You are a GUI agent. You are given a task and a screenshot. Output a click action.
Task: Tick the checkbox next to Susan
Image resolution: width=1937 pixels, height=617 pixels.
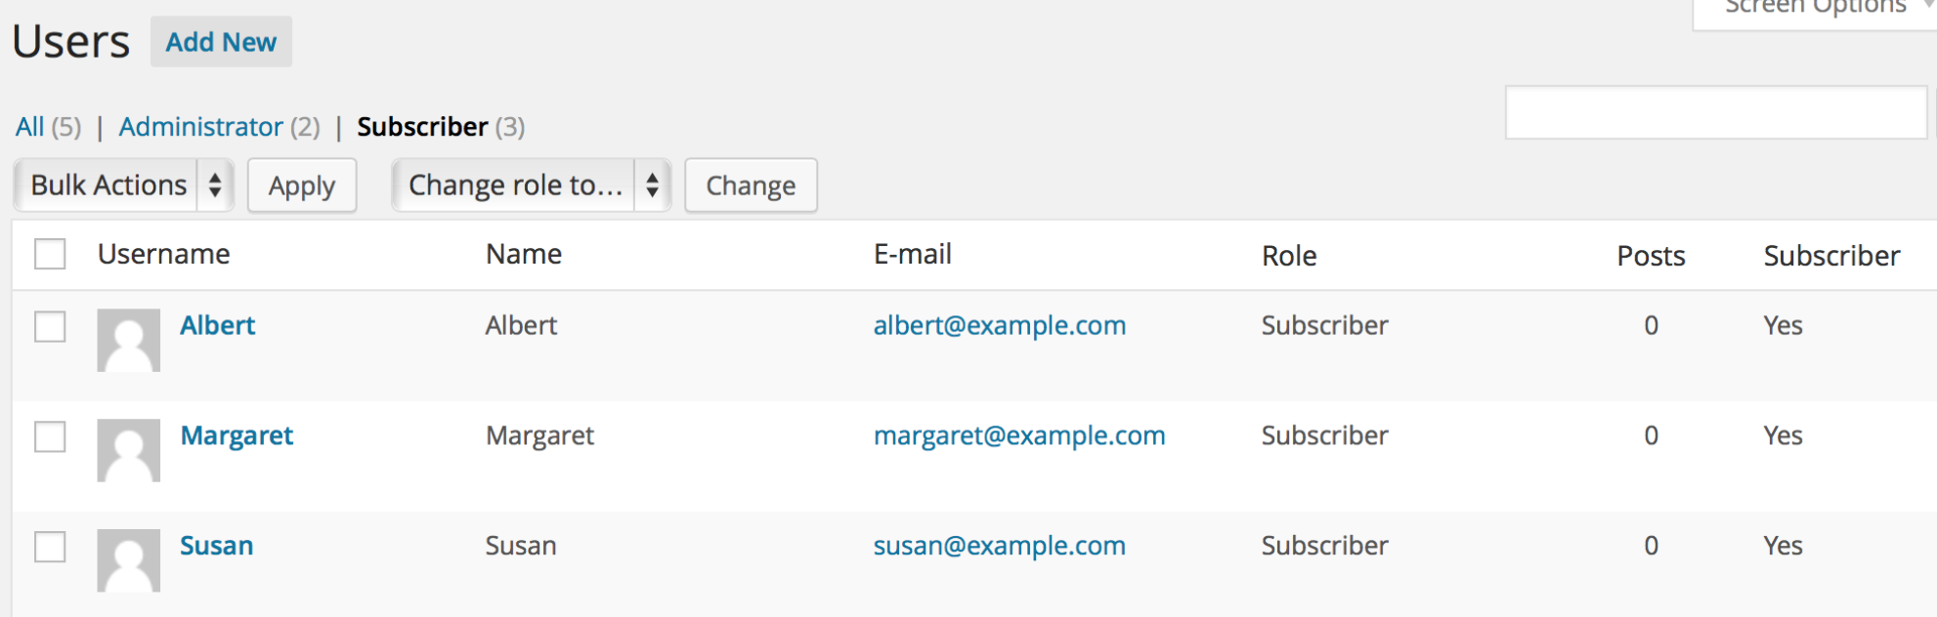[50, 547]
